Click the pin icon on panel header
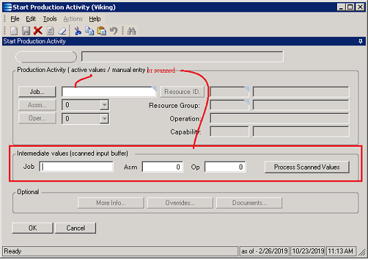The height and width of the screenshot is (260, 368). pyautogui.click(x=360, y=41)
